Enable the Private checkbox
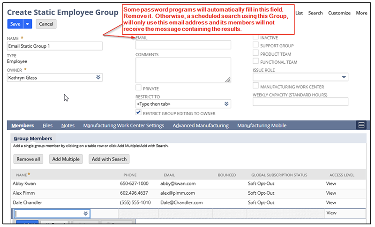 [138, 88]
